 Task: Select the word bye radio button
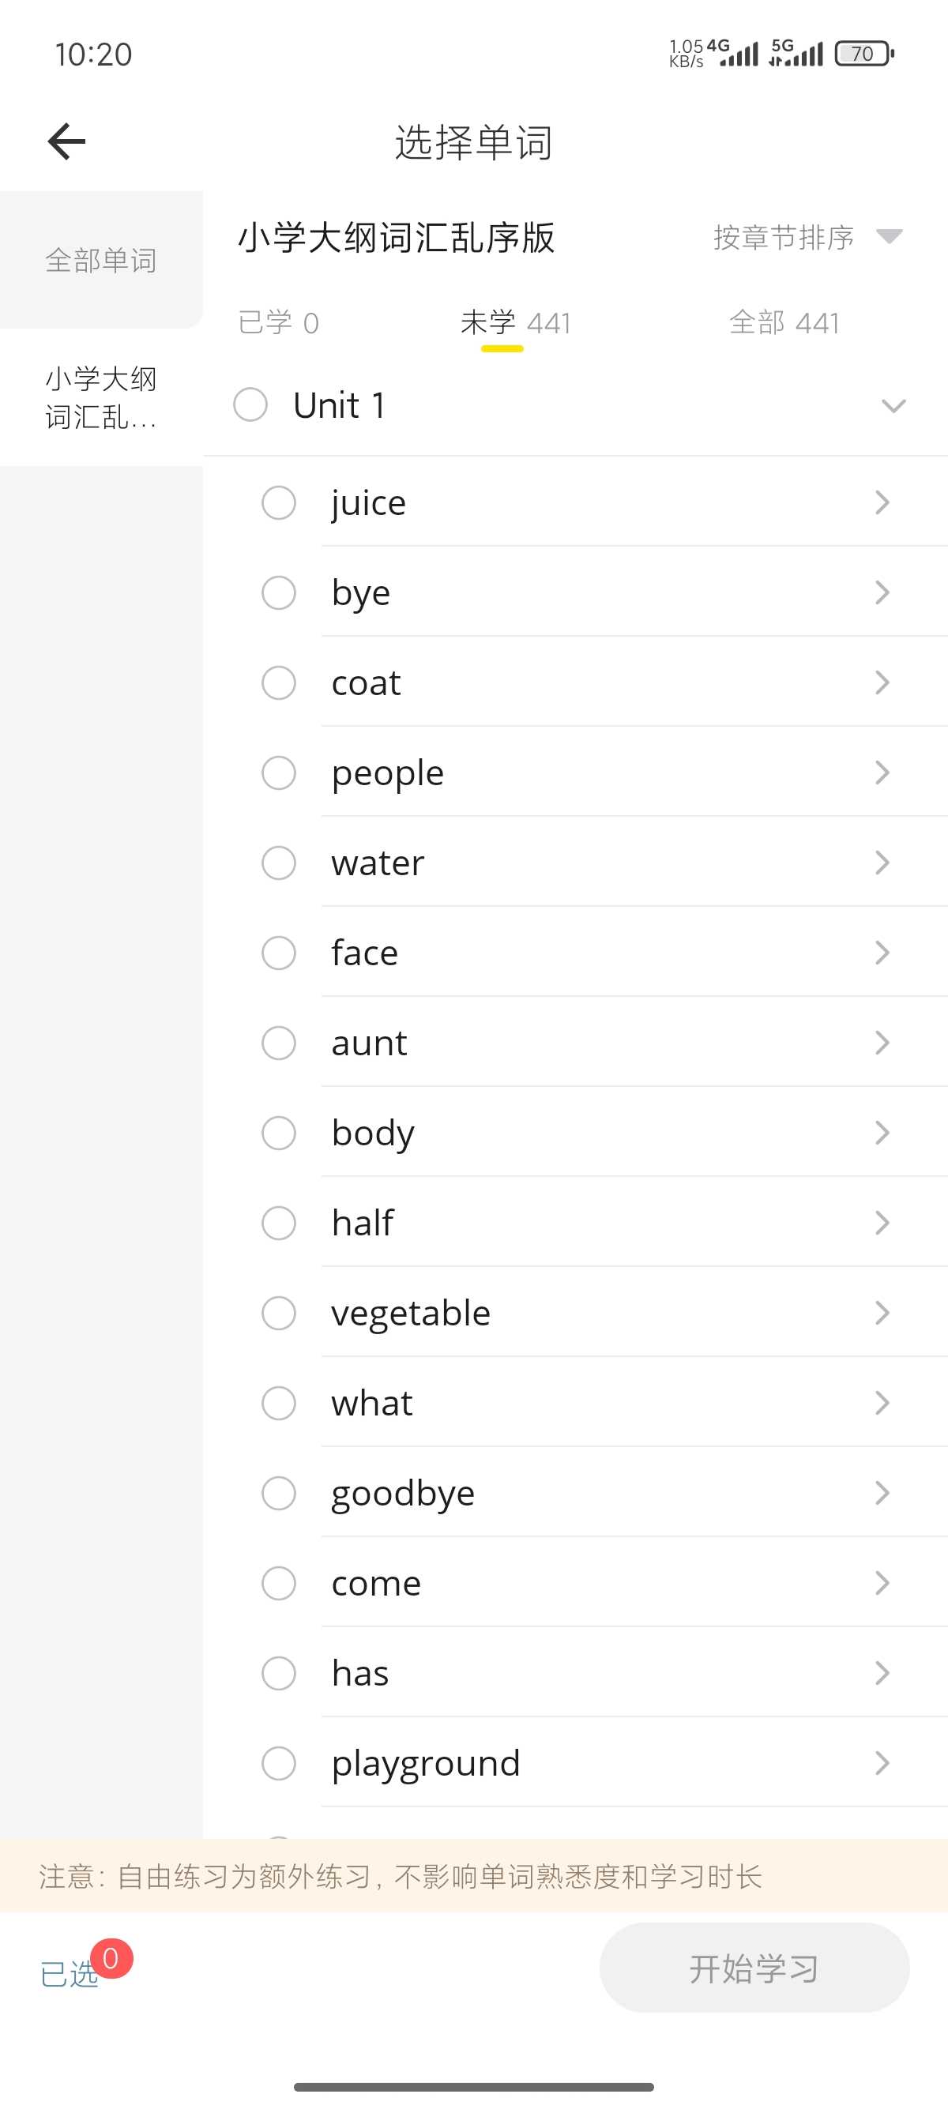pyautogui.click(x=278, y=592)
